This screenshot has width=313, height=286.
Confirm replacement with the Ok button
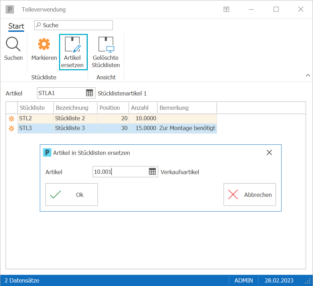tap(72, 194)
